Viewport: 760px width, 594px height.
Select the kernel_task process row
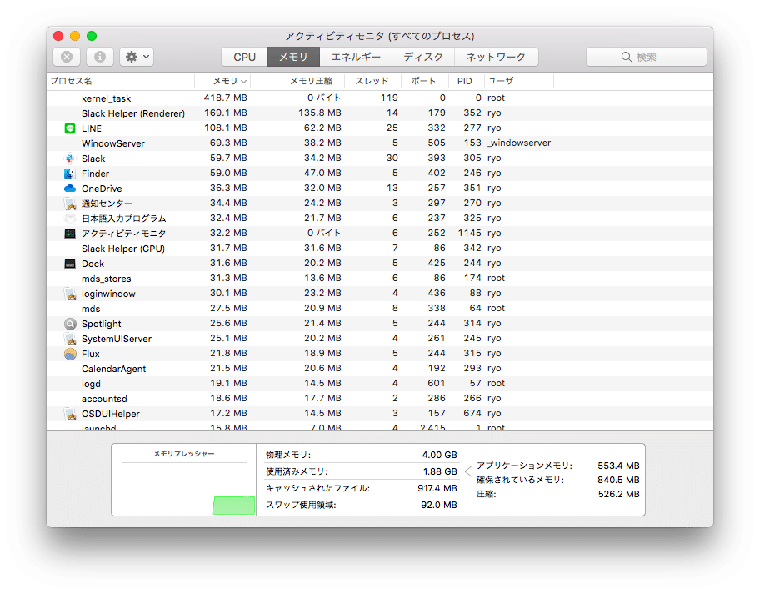[380, 98]
